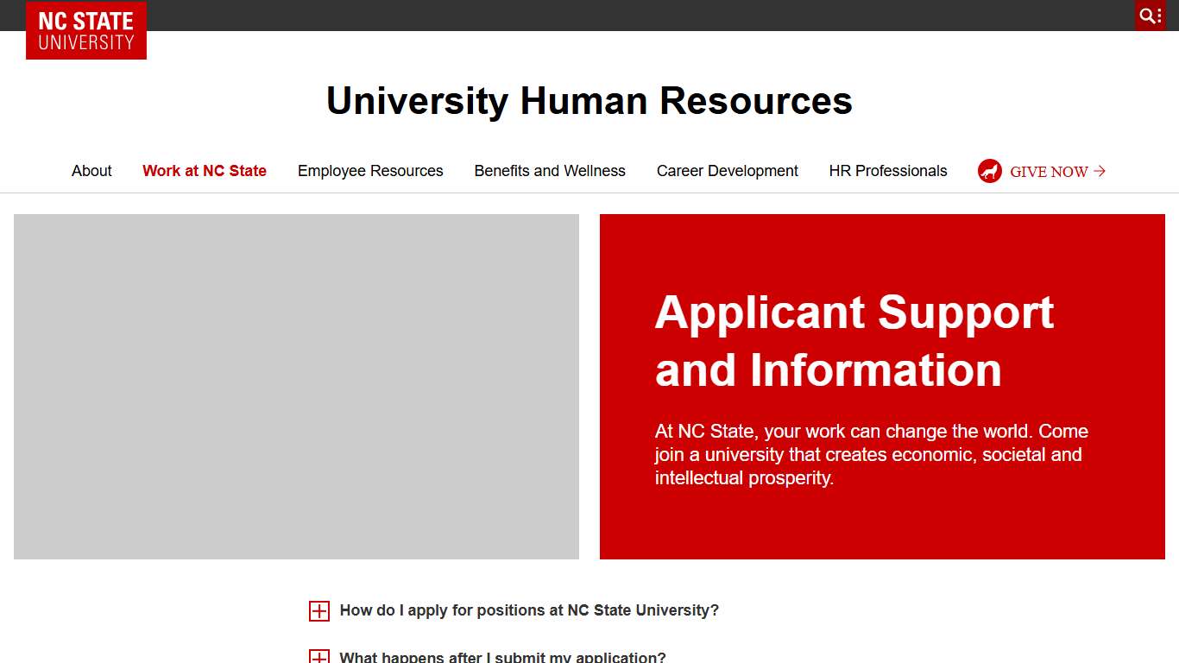
Task: Expand 'How do I apply for positions' FAQ
Action: point(528,610)
